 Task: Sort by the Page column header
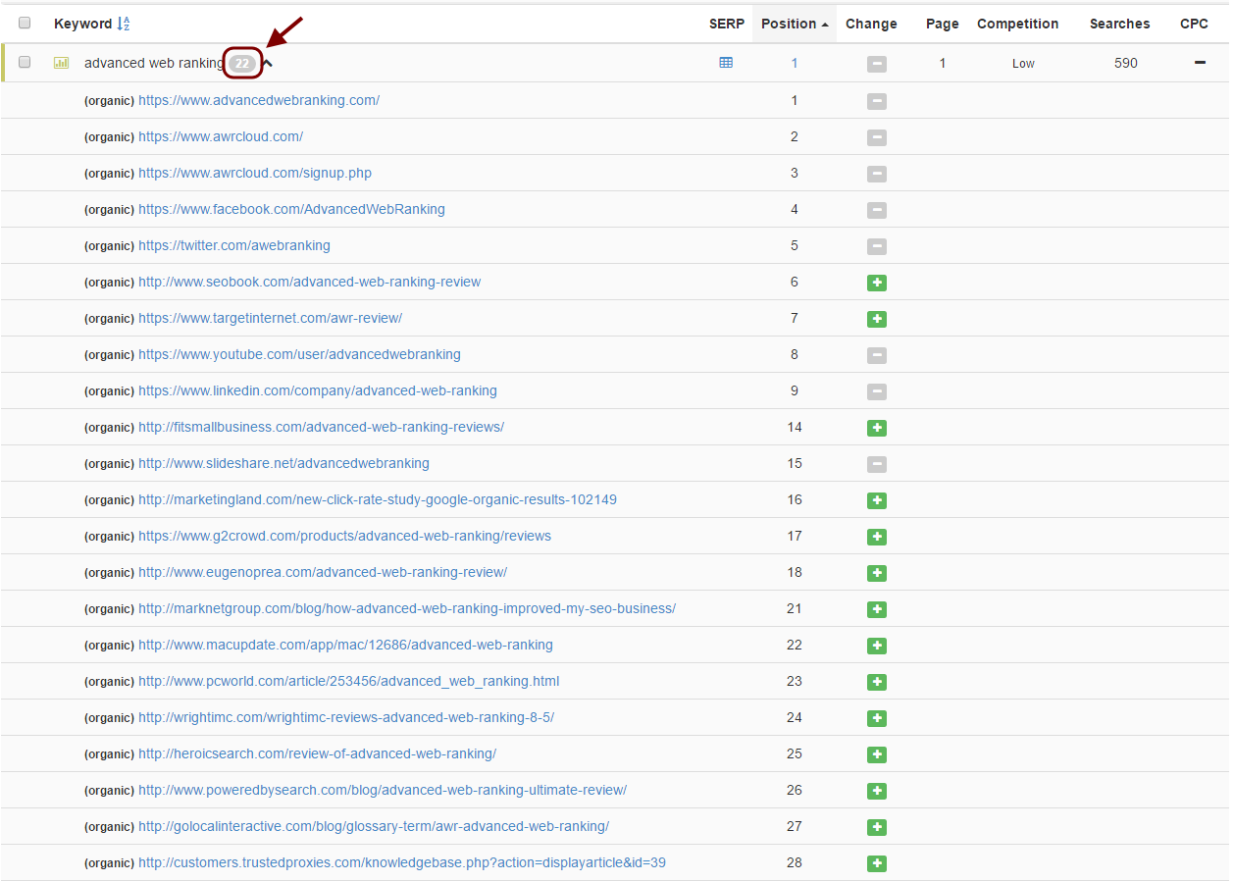pos(943,24)
